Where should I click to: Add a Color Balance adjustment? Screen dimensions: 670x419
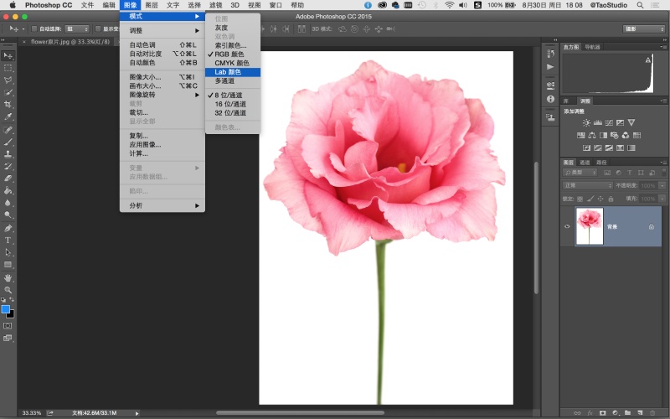tap(592, 135)
